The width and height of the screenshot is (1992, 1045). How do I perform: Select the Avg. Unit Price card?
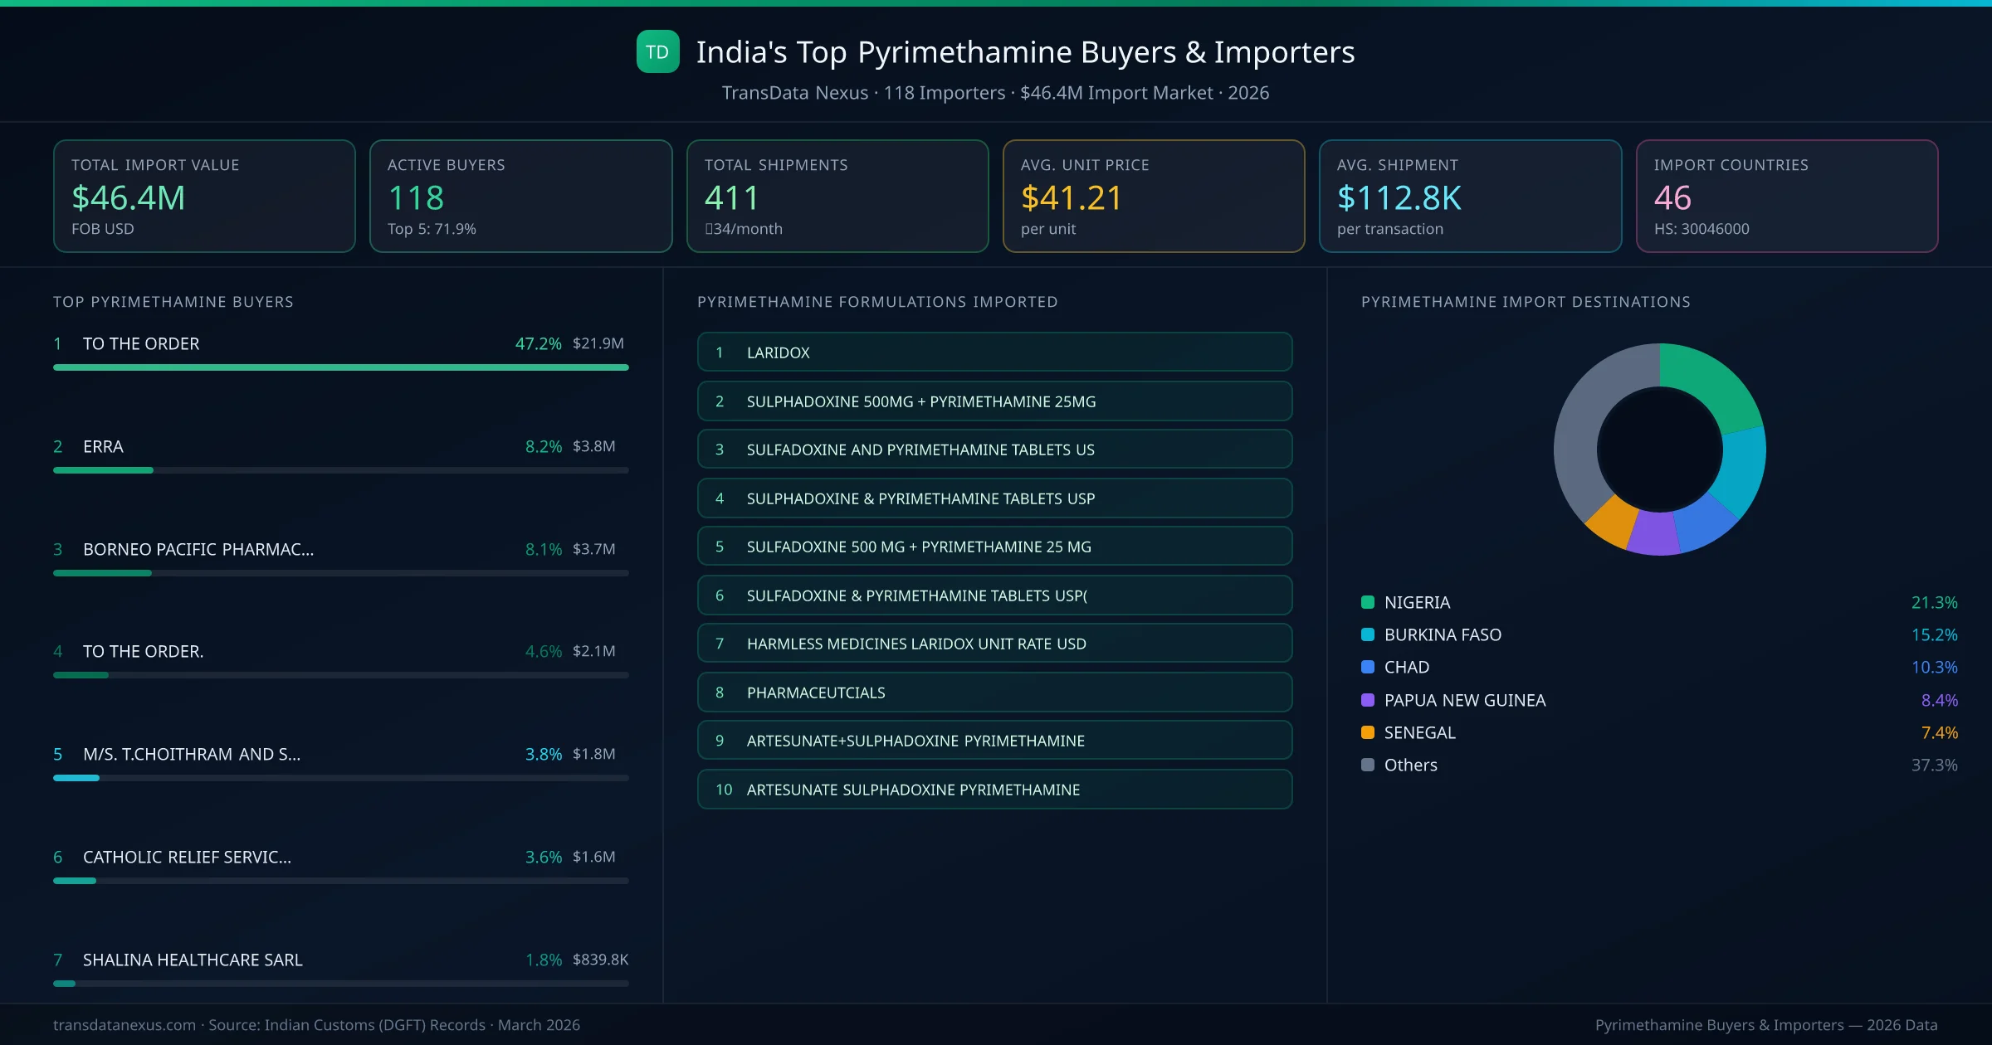(1154, 196)
